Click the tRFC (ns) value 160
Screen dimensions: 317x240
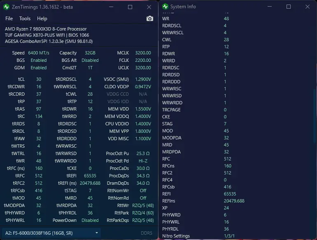[39, 168]
